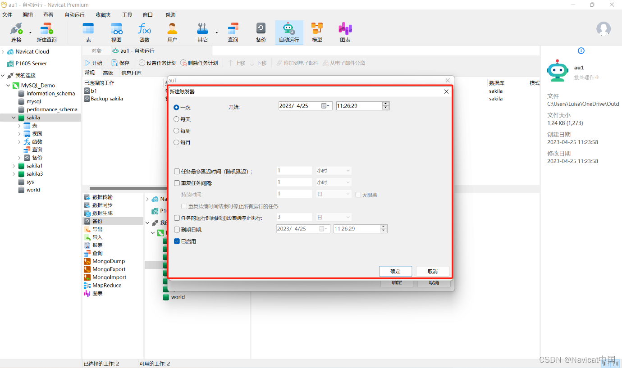Click the user avatar icon at top right
Screen dimensions: 622x368
pyautogui.click(x=604, y=29)
